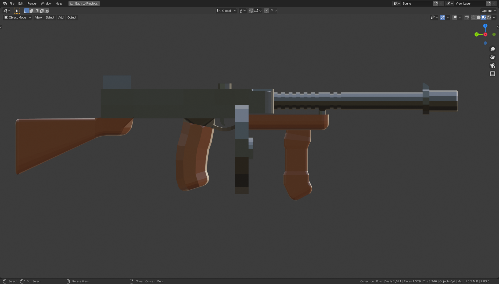
Task: Open the Add menu
Action: coord(61,17)
